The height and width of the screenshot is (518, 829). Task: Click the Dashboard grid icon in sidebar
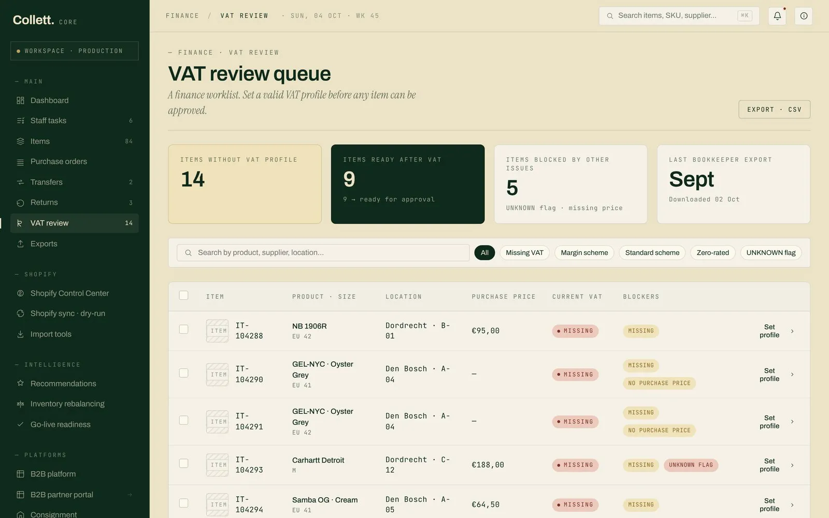20,100
